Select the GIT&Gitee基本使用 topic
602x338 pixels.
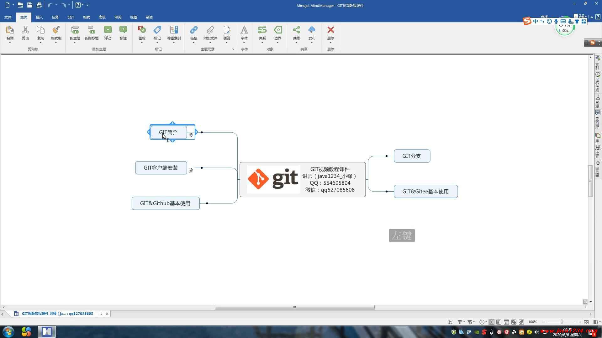pyautogui.click(x=426, y=192)
